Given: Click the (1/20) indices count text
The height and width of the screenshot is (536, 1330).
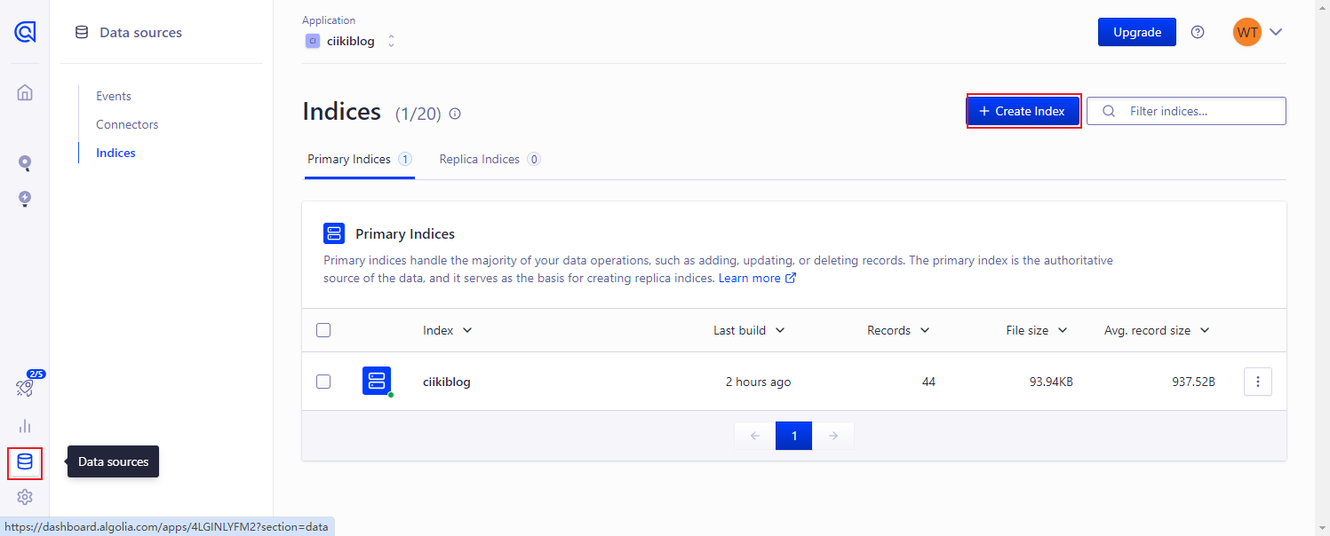Looking at the screenshot, I should 418,114.
